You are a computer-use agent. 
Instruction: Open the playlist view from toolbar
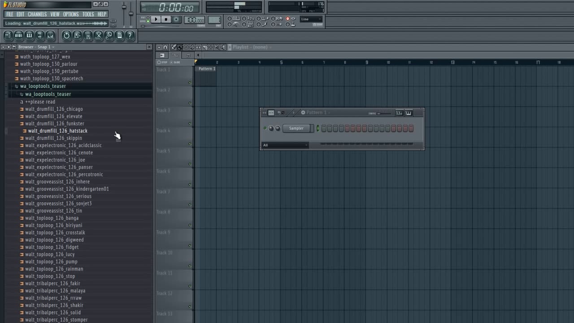point(9,35)
